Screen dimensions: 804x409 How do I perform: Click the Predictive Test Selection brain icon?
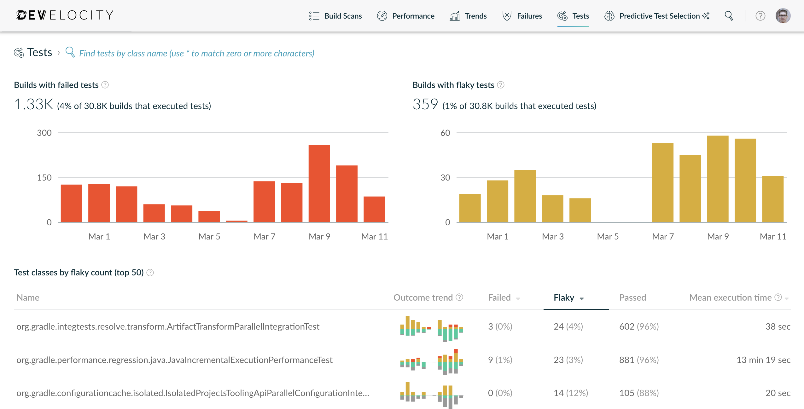610,16
